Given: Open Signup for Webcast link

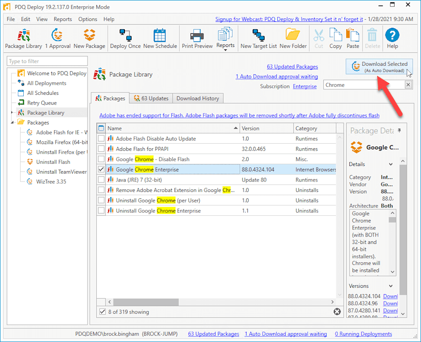Looking at the screenshot, I should click(289, 19).
